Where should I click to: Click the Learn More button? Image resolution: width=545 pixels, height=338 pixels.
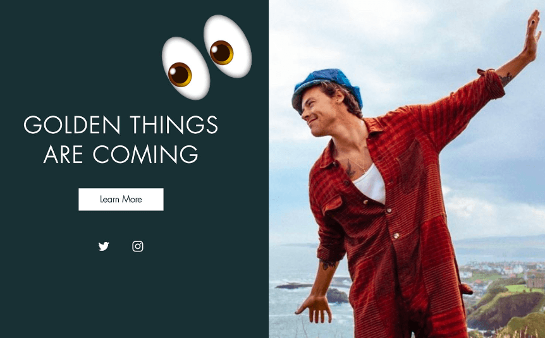tap(121, 200)
